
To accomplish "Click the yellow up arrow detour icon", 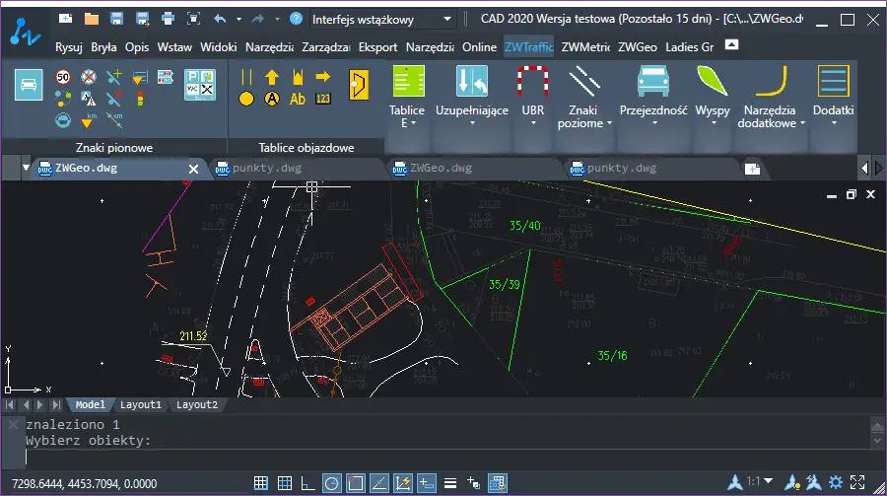I will [272, 77].
